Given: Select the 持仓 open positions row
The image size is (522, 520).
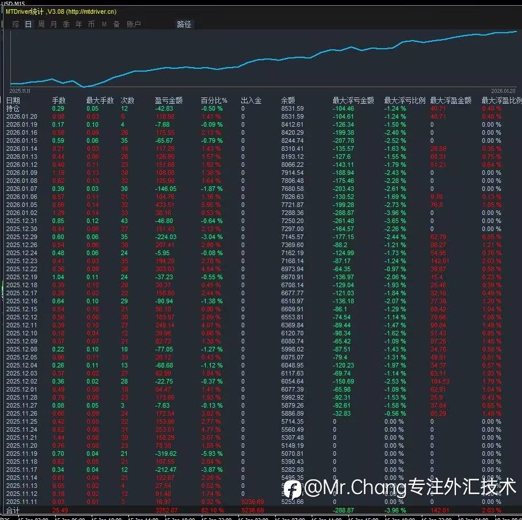Looking at the screenshot, I should point(261,108).
